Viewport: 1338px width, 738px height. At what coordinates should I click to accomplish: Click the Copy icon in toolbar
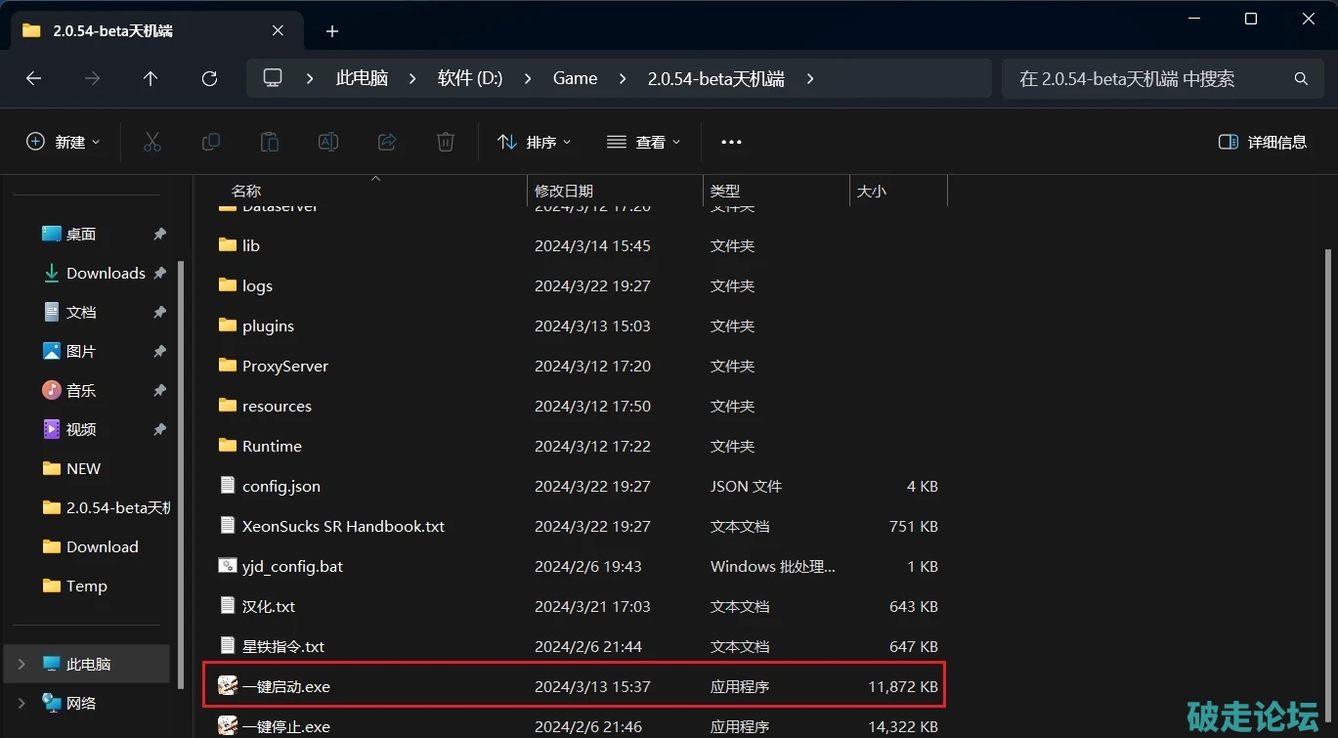pos(211,142)
